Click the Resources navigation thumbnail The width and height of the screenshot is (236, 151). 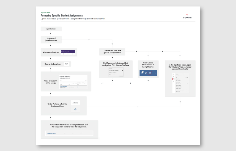[x=116, y=72]
